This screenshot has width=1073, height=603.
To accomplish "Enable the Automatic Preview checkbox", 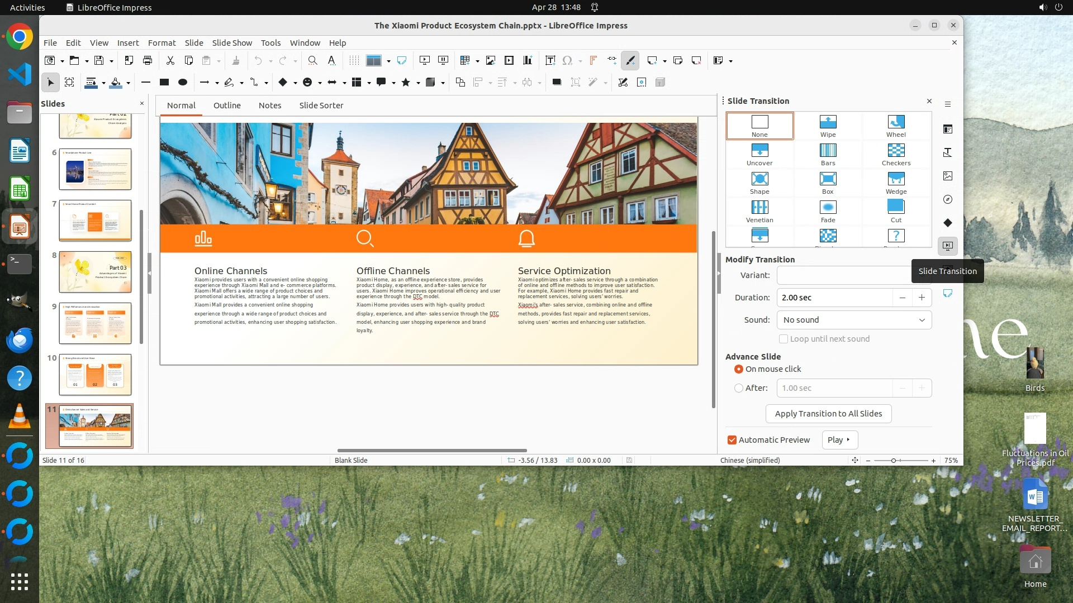I will pos(732,440).
